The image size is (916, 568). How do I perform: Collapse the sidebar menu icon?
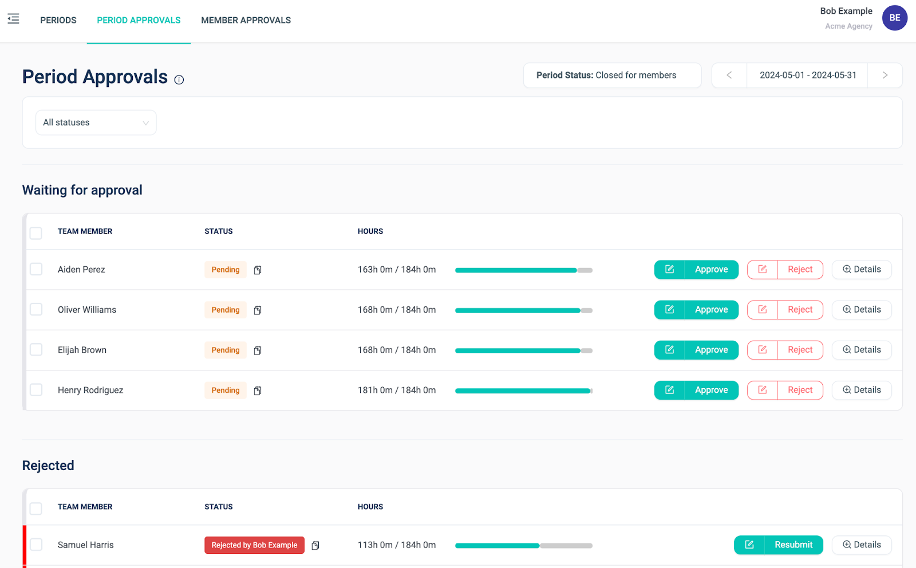(14, 19)
